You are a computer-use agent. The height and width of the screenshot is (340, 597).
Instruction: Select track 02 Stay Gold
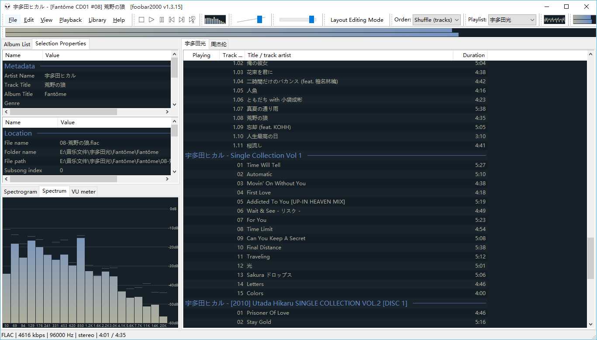335,322
